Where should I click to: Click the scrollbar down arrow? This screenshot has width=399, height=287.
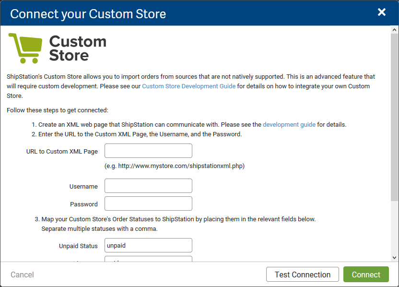[x=393, y=257]
